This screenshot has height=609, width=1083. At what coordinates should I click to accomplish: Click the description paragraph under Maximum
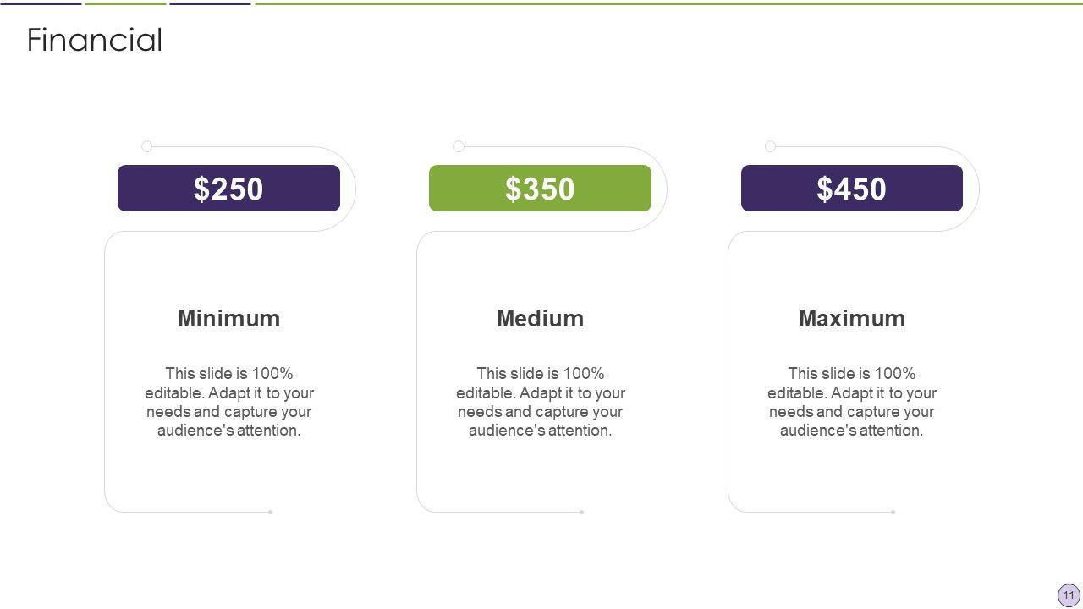click(851, 402)
